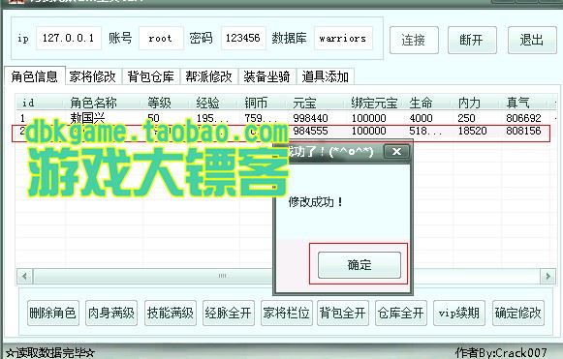Click the 删除角色 button
This screenshot has height=359, width=563.
tap(52, 314)
